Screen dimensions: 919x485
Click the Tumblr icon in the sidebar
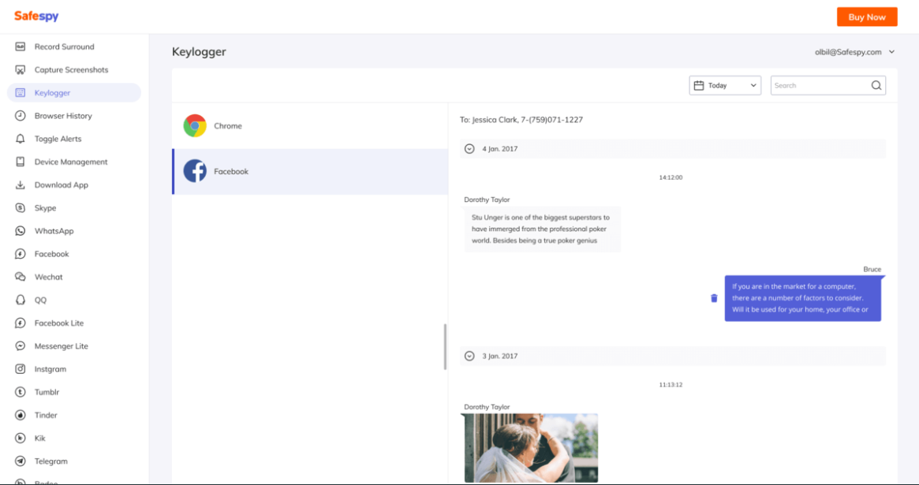(x=20, y=392)
